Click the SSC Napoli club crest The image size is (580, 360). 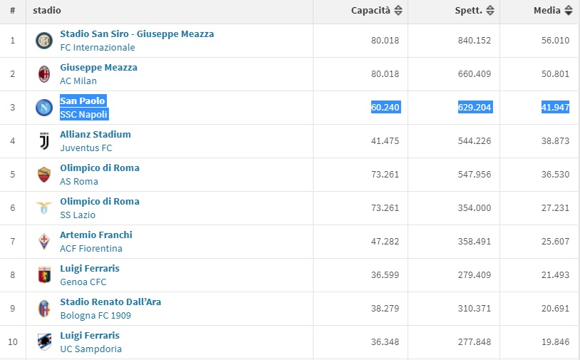tap(44, 108)
